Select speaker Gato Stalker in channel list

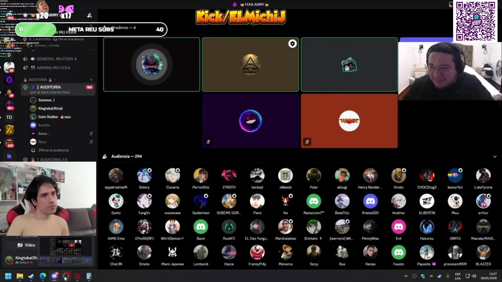(x=48, y=117)
